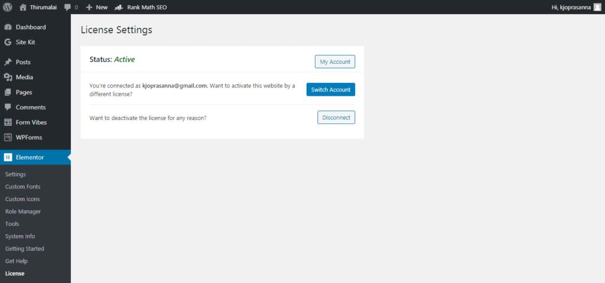Click 'Want to deactivate the license' text
The height and width of the screenshot is (283, 605).
148,118
